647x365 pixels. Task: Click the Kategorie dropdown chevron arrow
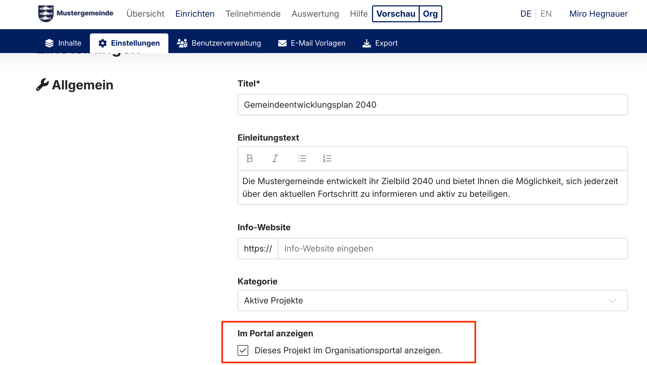click(612, 301)
